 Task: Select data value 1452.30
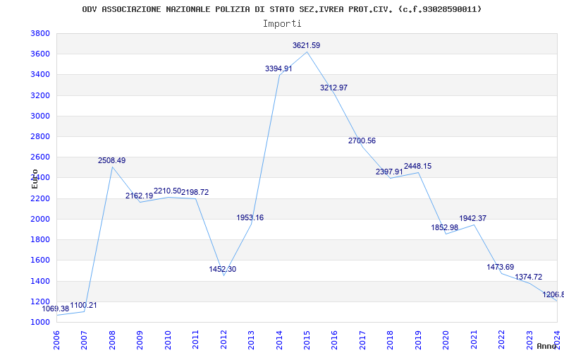(x=223, y=269)
